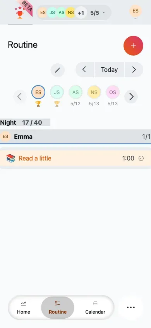This screenshot has width=151, height=328.
Task: Open the Home tab
Action: 24,307
